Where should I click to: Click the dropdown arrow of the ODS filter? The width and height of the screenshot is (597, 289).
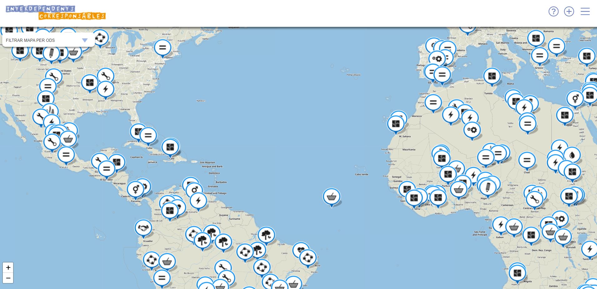(x=85, y=40)
